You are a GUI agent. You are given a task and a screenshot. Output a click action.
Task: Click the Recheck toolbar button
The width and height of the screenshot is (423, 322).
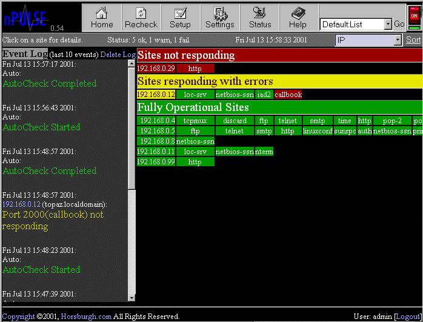[141, 18]
